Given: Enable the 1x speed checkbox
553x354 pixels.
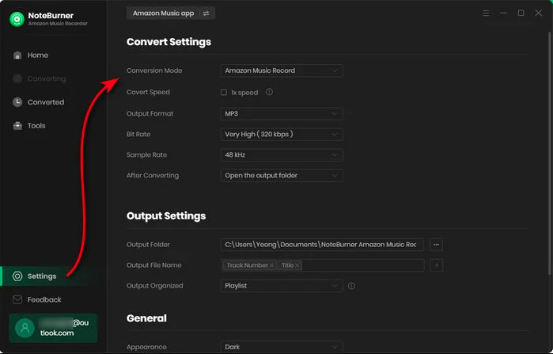Looking at the screenshot, I should pyautogui.click(x=224, y=93).
